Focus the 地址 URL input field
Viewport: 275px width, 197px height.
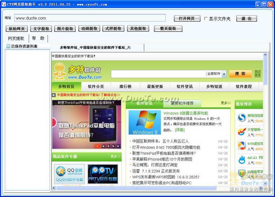pos(90,18)
